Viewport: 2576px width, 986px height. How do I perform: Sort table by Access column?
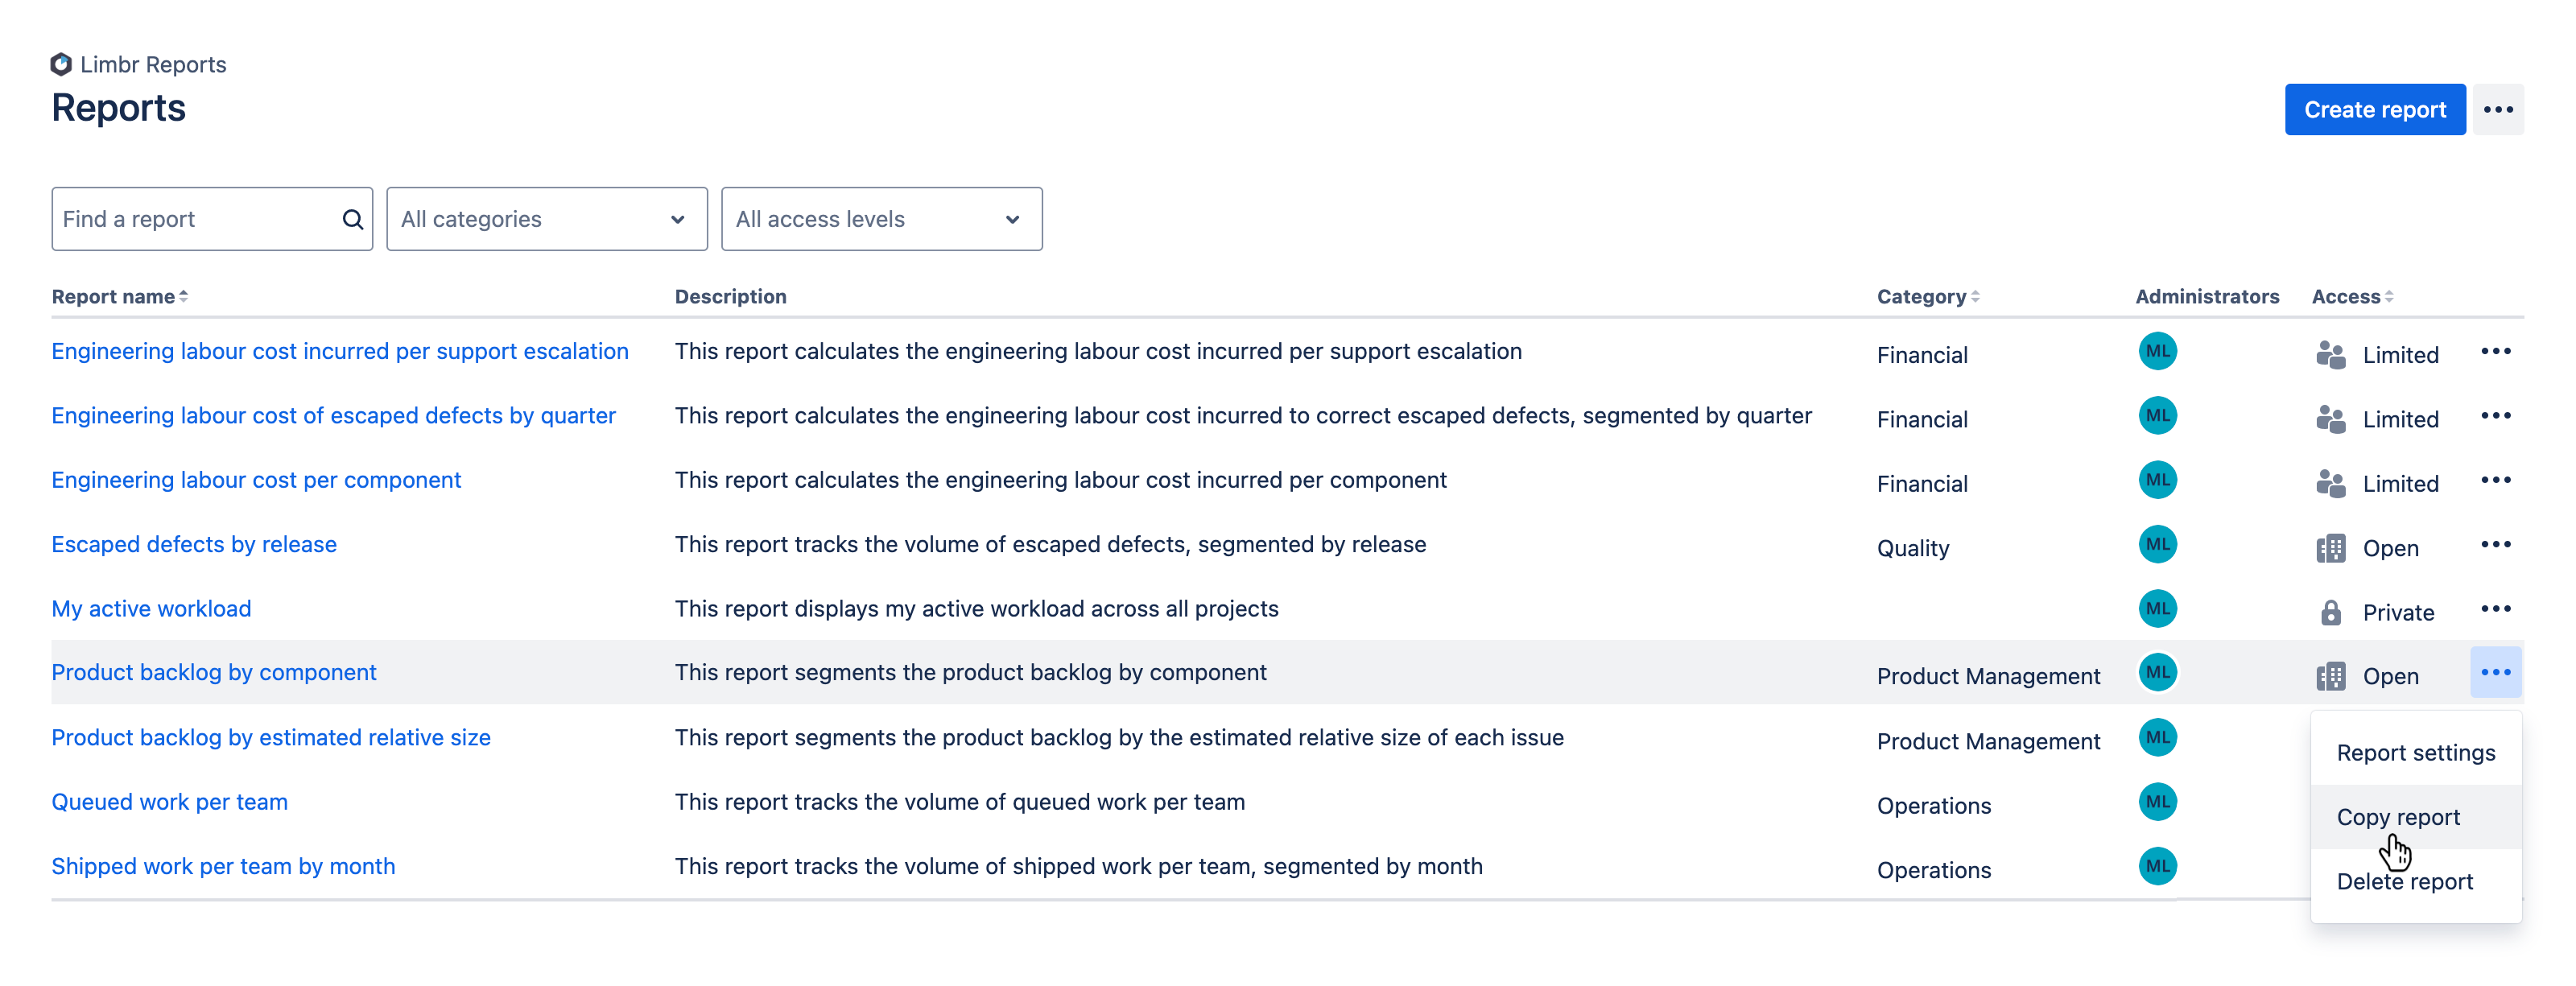2352,297
